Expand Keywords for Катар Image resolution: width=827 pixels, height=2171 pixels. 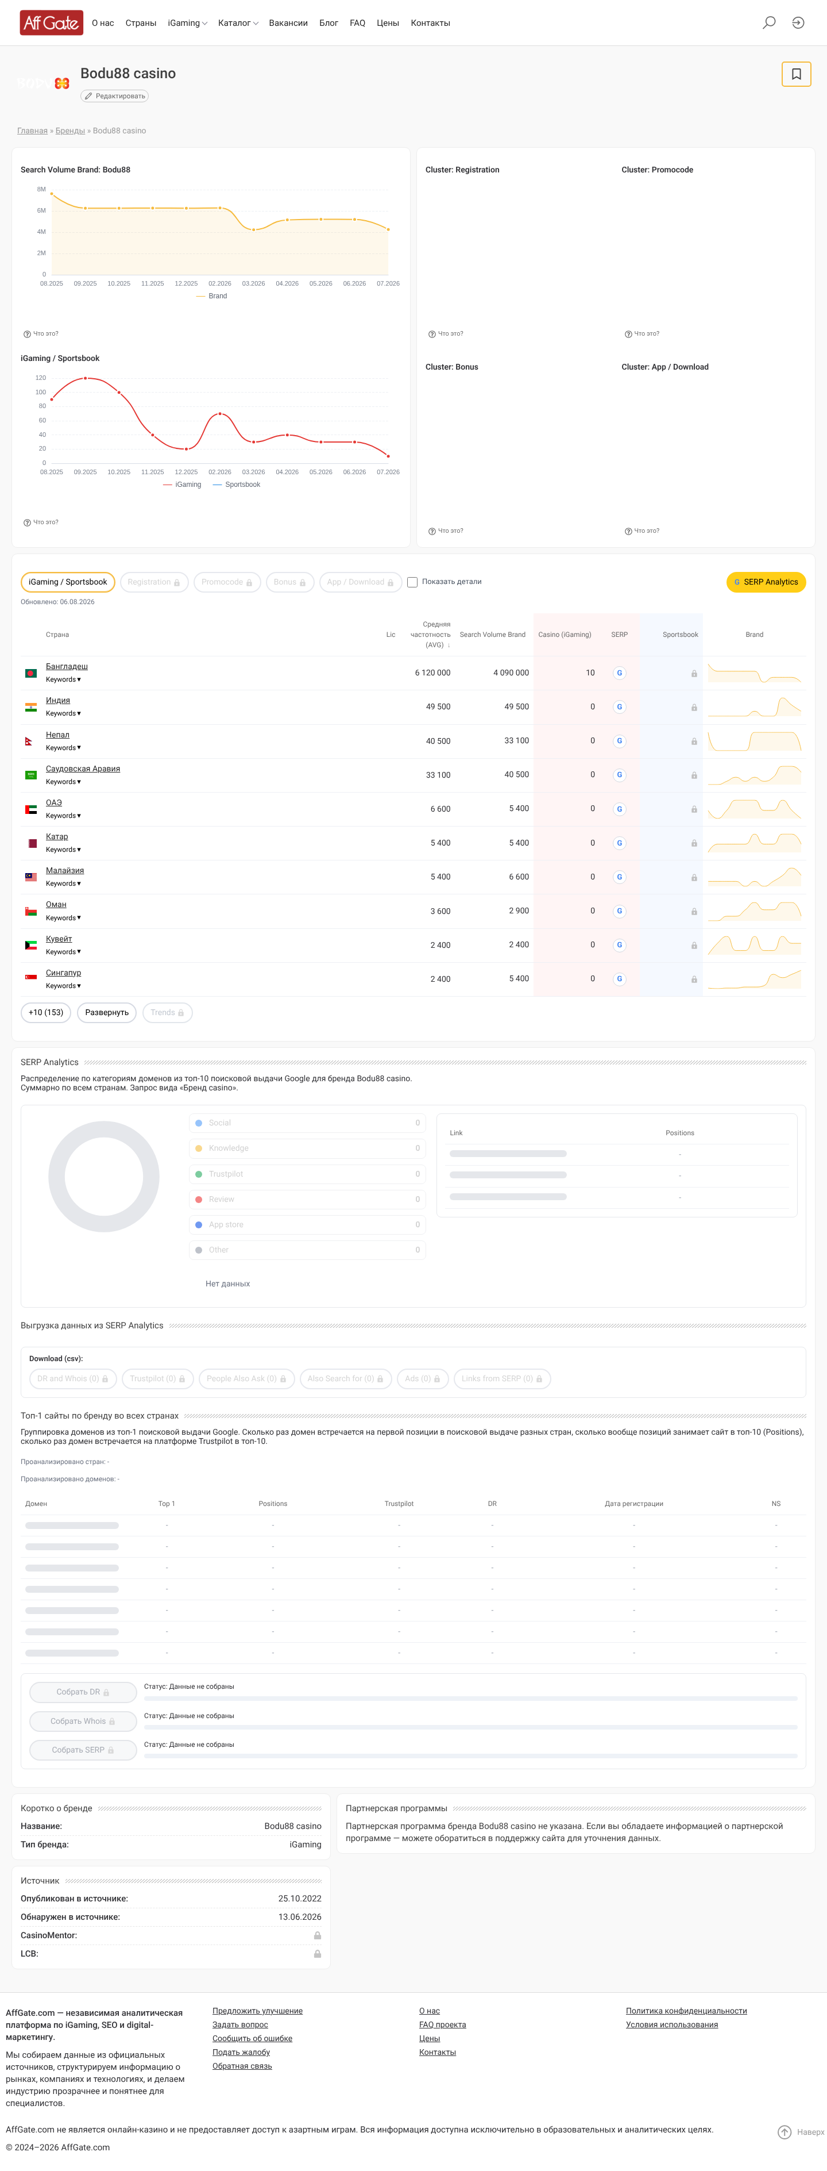[63, 850]
